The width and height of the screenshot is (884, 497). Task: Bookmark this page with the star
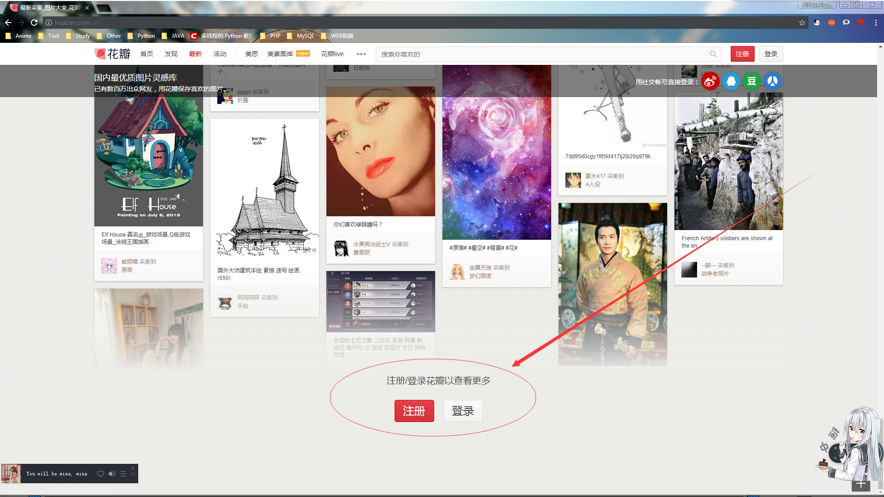tap(802, 23)
